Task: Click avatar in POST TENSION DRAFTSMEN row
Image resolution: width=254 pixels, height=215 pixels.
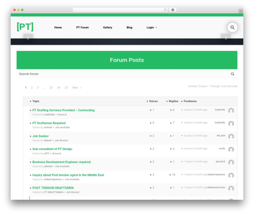Action: click(231, 189)
